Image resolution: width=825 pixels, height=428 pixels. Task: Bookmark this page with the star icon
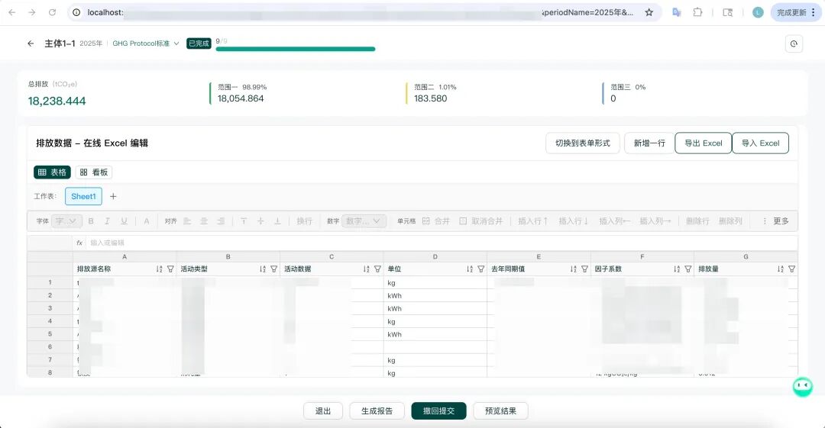[x=649, y=12]
